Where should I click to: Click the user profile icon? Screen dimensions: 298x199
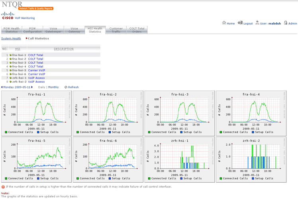tap(257, 23)
